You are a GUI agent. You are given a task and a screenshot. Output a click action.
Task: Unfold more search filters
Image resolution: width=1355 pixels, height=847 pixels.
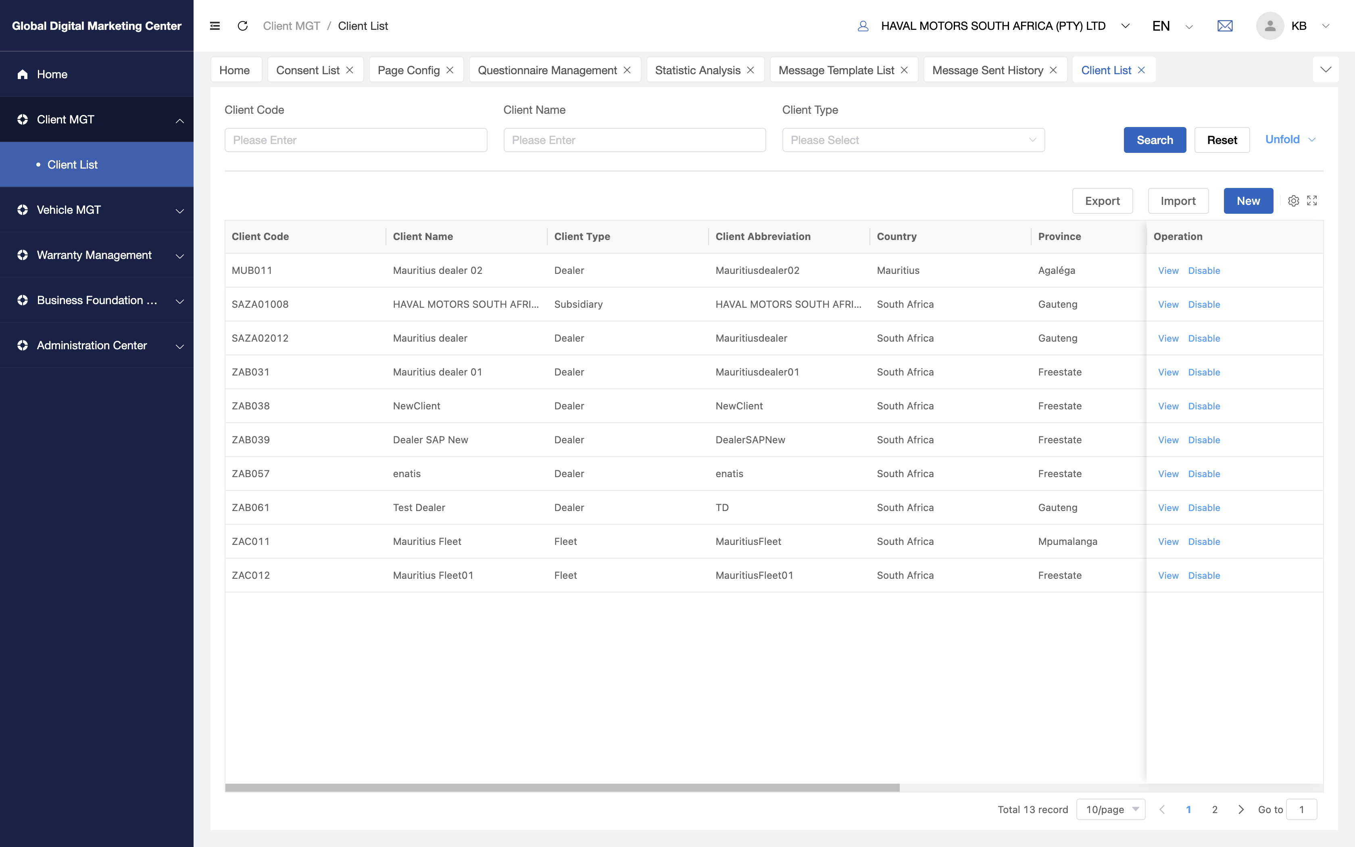[x=1290, y=140]
